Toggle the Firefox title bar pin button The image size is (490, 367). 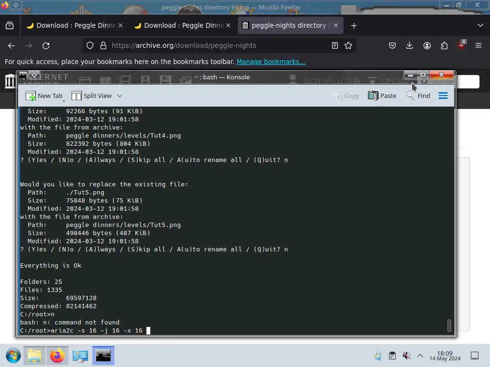point(16,5)
